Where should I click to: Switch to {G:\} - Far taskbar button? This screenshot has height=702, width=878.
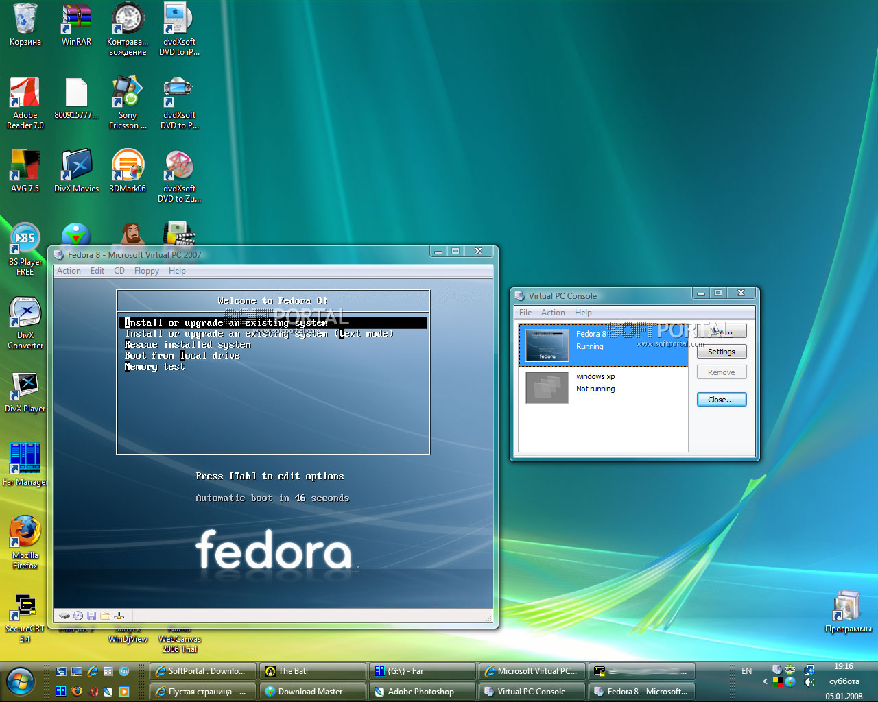click(422, 671)
